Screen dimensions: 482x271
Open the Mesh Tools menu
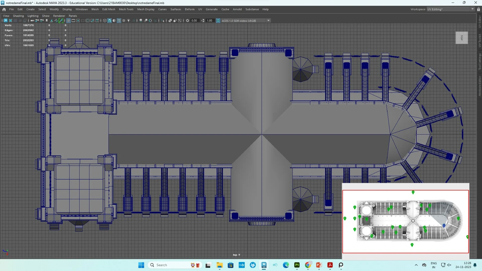click(126, 9)
